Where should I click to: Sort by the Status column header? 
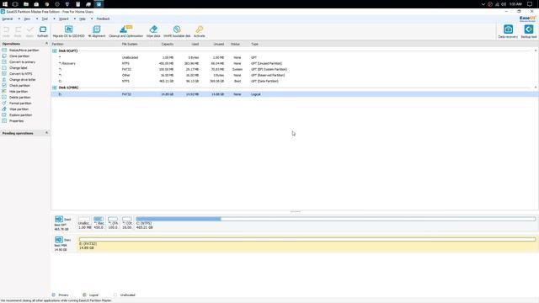click(235, 44)
